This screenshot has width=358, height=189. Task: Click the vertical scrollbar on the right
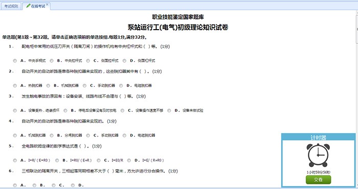point(356,98)
